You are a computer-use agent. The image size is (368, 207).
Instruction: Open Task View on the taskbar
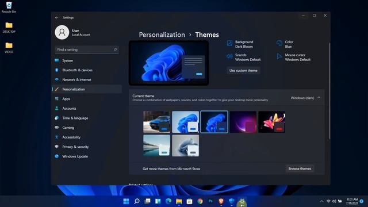147,201
